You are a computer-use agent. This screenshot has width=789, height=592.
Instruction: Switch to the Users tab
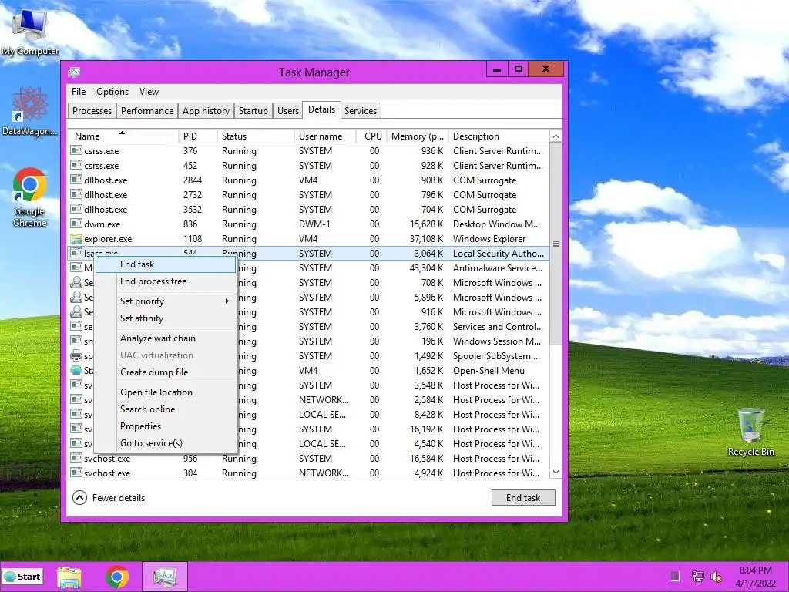[288, 111]
